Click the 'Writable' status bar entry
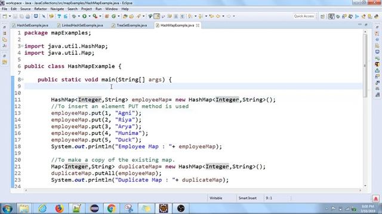The width and height of the screenshot is (382, 214). click(x=216, y=198)
